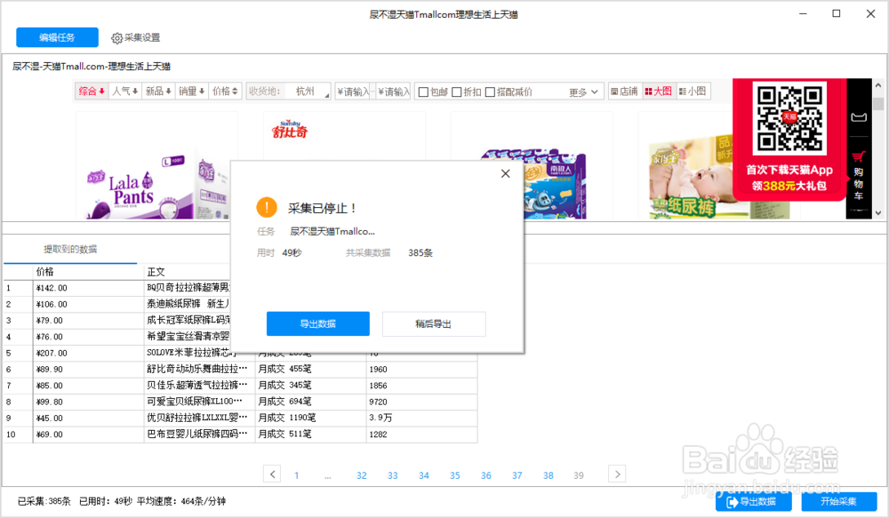Sort products by 销量
Screen dimensions: 889x518
click(192, 92)
